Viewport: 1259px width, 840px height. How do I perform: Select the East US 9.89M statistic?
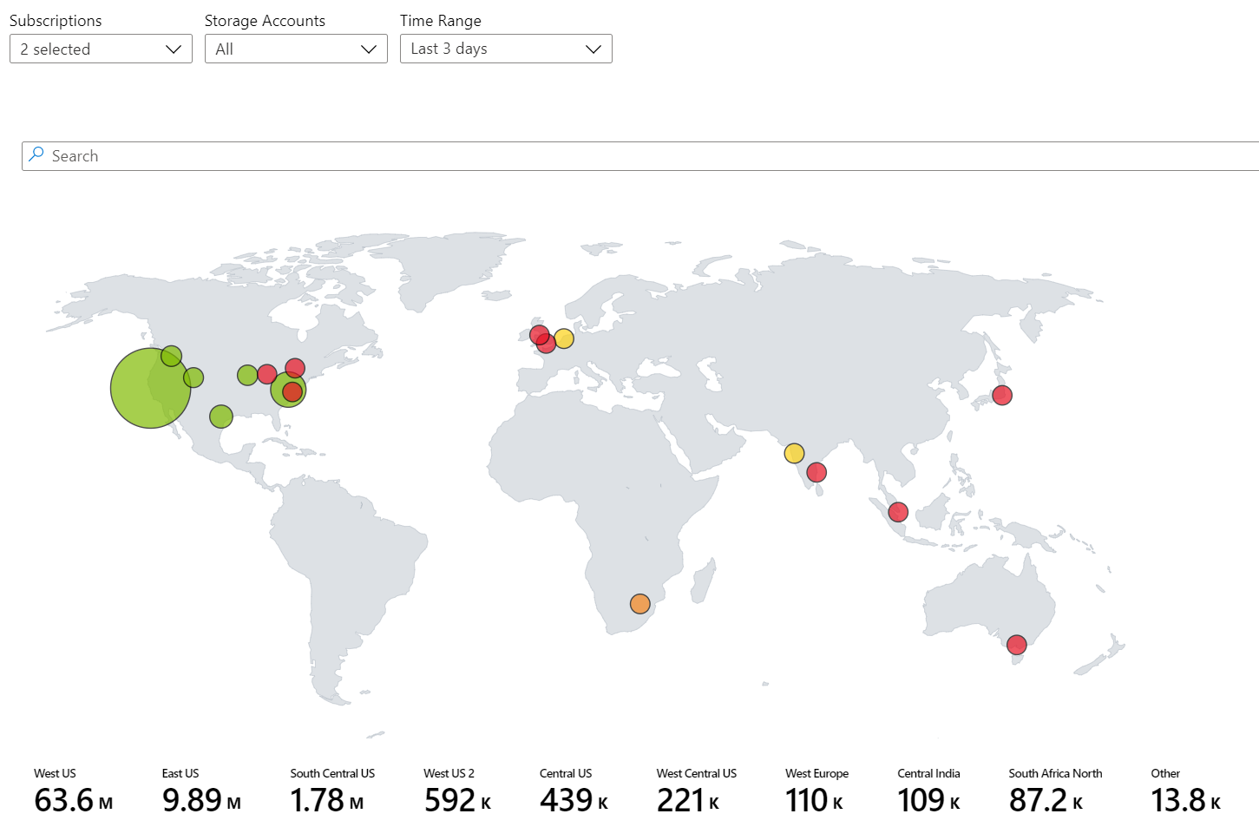tap(201, 800)
